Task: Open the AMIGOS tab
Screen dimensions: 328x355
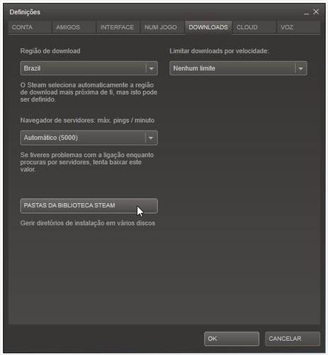Action: pos(74,27)
